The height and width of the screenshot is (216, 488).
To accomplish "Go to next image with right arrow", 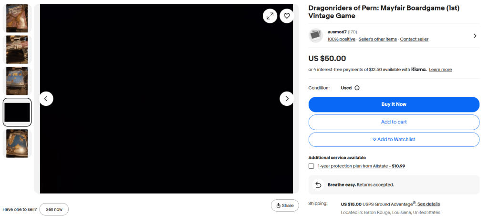I will point(287,99).
